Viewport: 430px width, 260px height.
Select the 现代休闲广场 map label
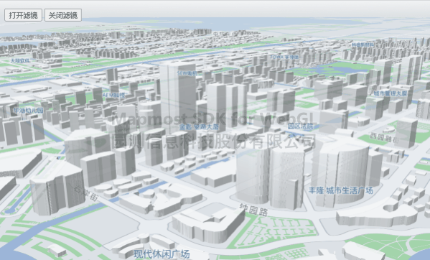click(162, 254)
